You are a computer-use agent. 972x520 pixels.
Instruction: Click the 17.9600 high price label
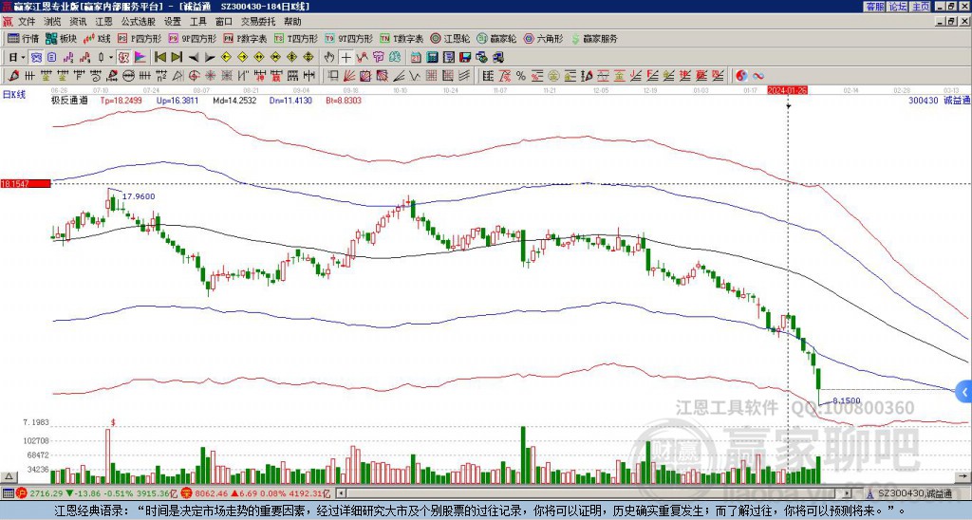[x=139, y=196]
